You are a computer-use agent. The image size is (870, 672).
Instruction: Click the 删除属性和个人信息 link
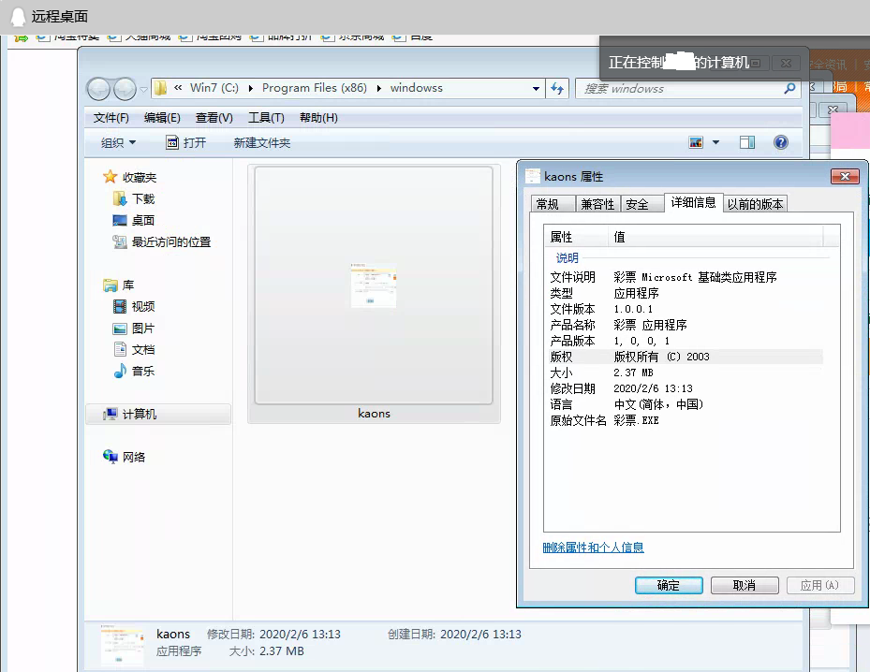(594, 548)
